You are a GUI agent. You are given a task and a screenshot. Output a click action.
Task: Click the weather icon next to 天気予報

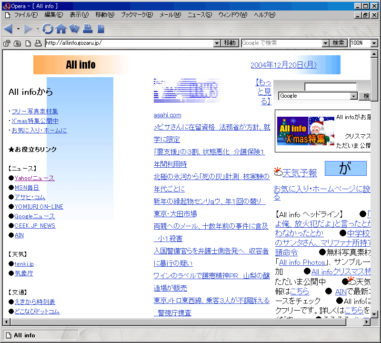point(278,171)
